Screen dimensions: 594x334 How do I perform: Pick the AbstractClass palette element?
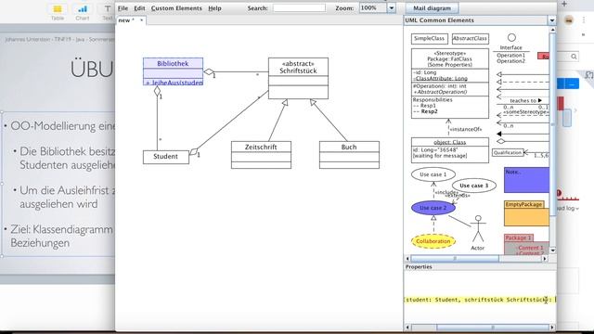pos(470,39)
